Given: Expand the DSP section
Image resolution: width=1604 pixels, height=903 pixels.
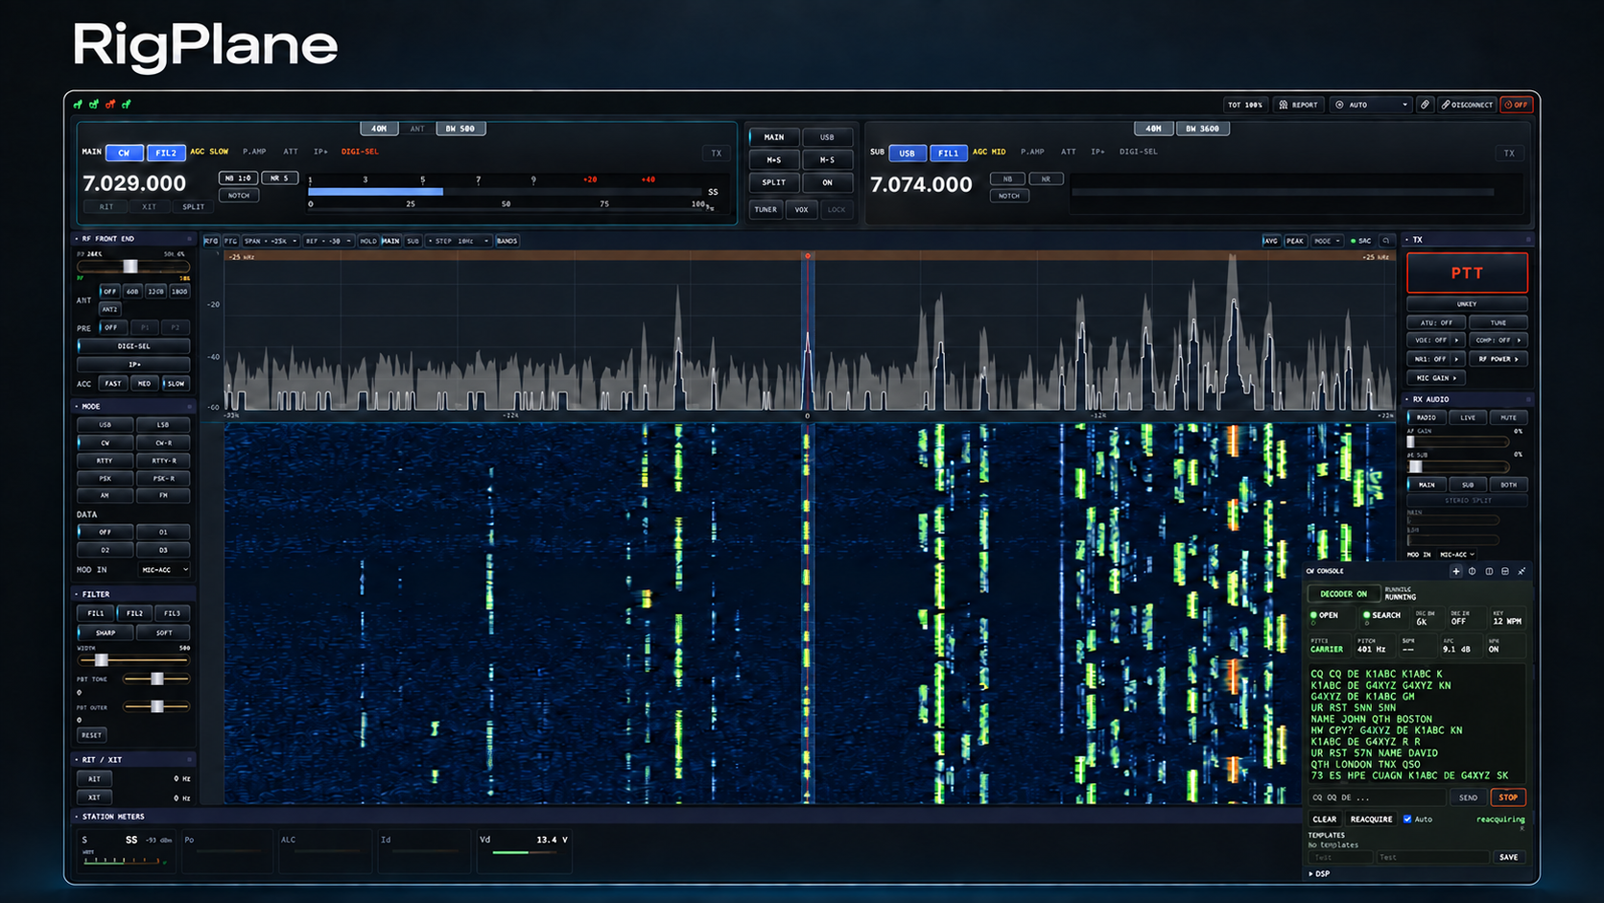Looking at the screenshot, I should (x=1320, y=874).
